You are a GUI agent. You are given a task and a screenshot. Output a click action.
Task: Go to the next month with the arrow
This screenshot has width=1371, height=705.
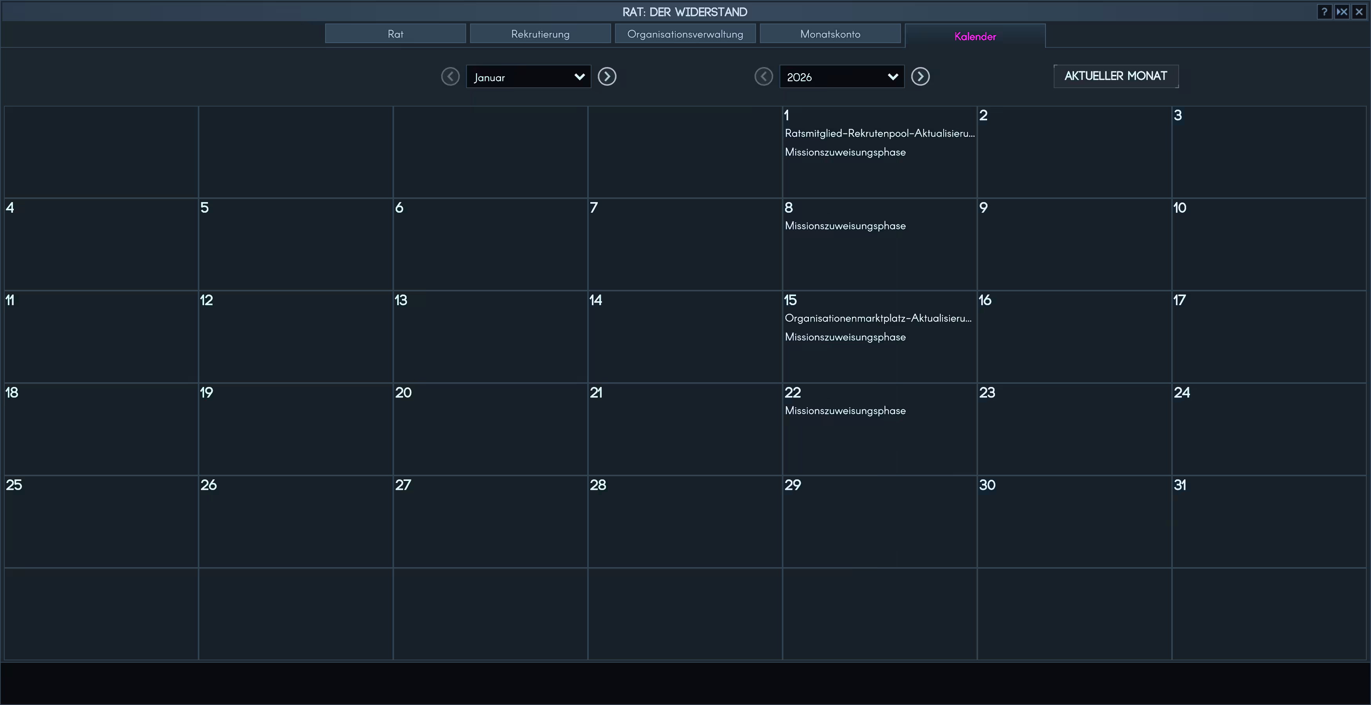(607, 77)
